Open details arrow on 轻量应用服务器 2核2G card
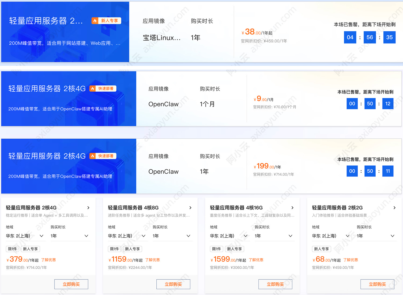Screen dimensions: 403x295 point(395,208)
